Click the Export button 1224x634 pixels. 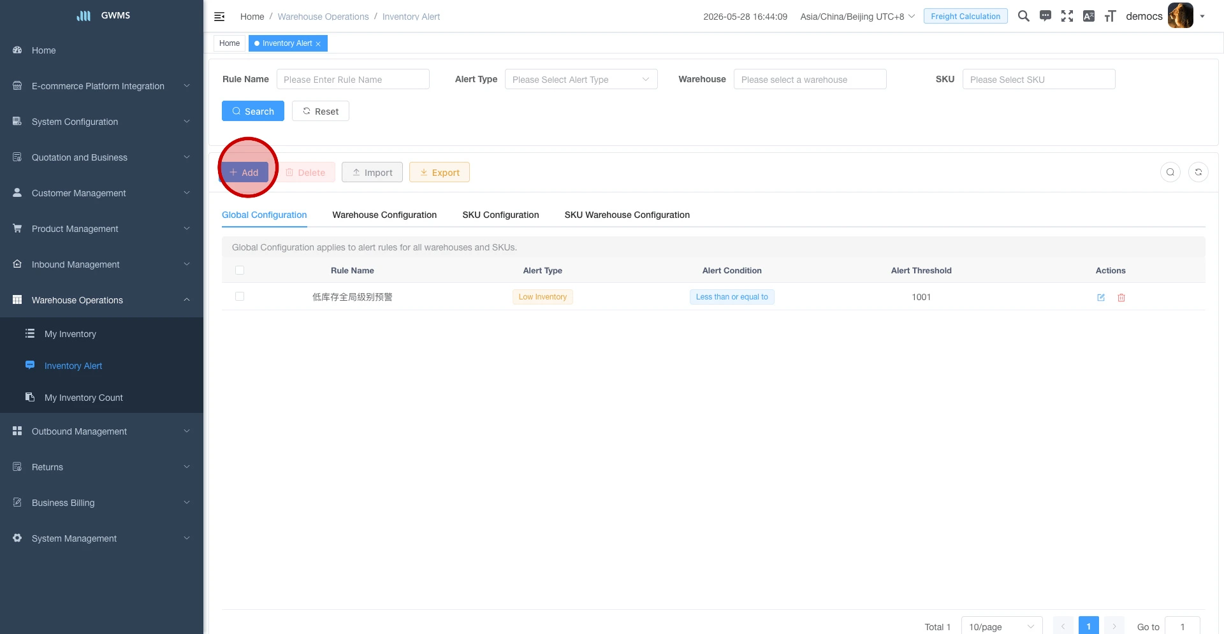[x=439, y=172]
